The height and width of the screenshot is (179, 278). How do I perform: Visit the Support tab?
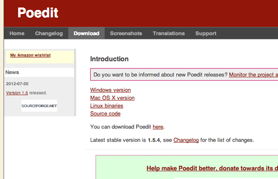pyautogui.click(x=206, y=33)
